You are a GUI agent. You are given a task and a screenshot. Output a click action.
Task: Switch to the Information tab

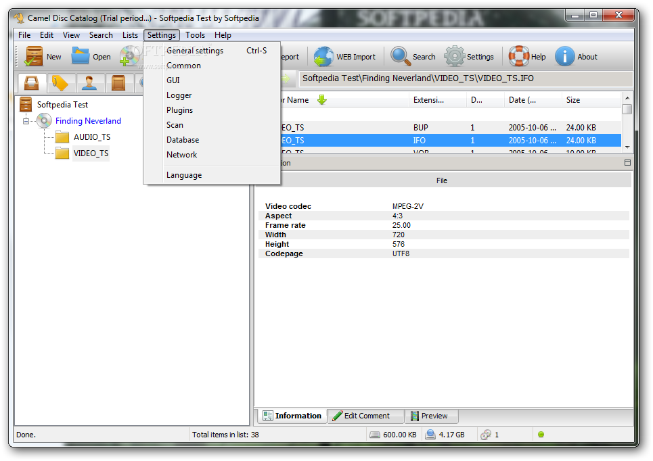tap(292, 416)
